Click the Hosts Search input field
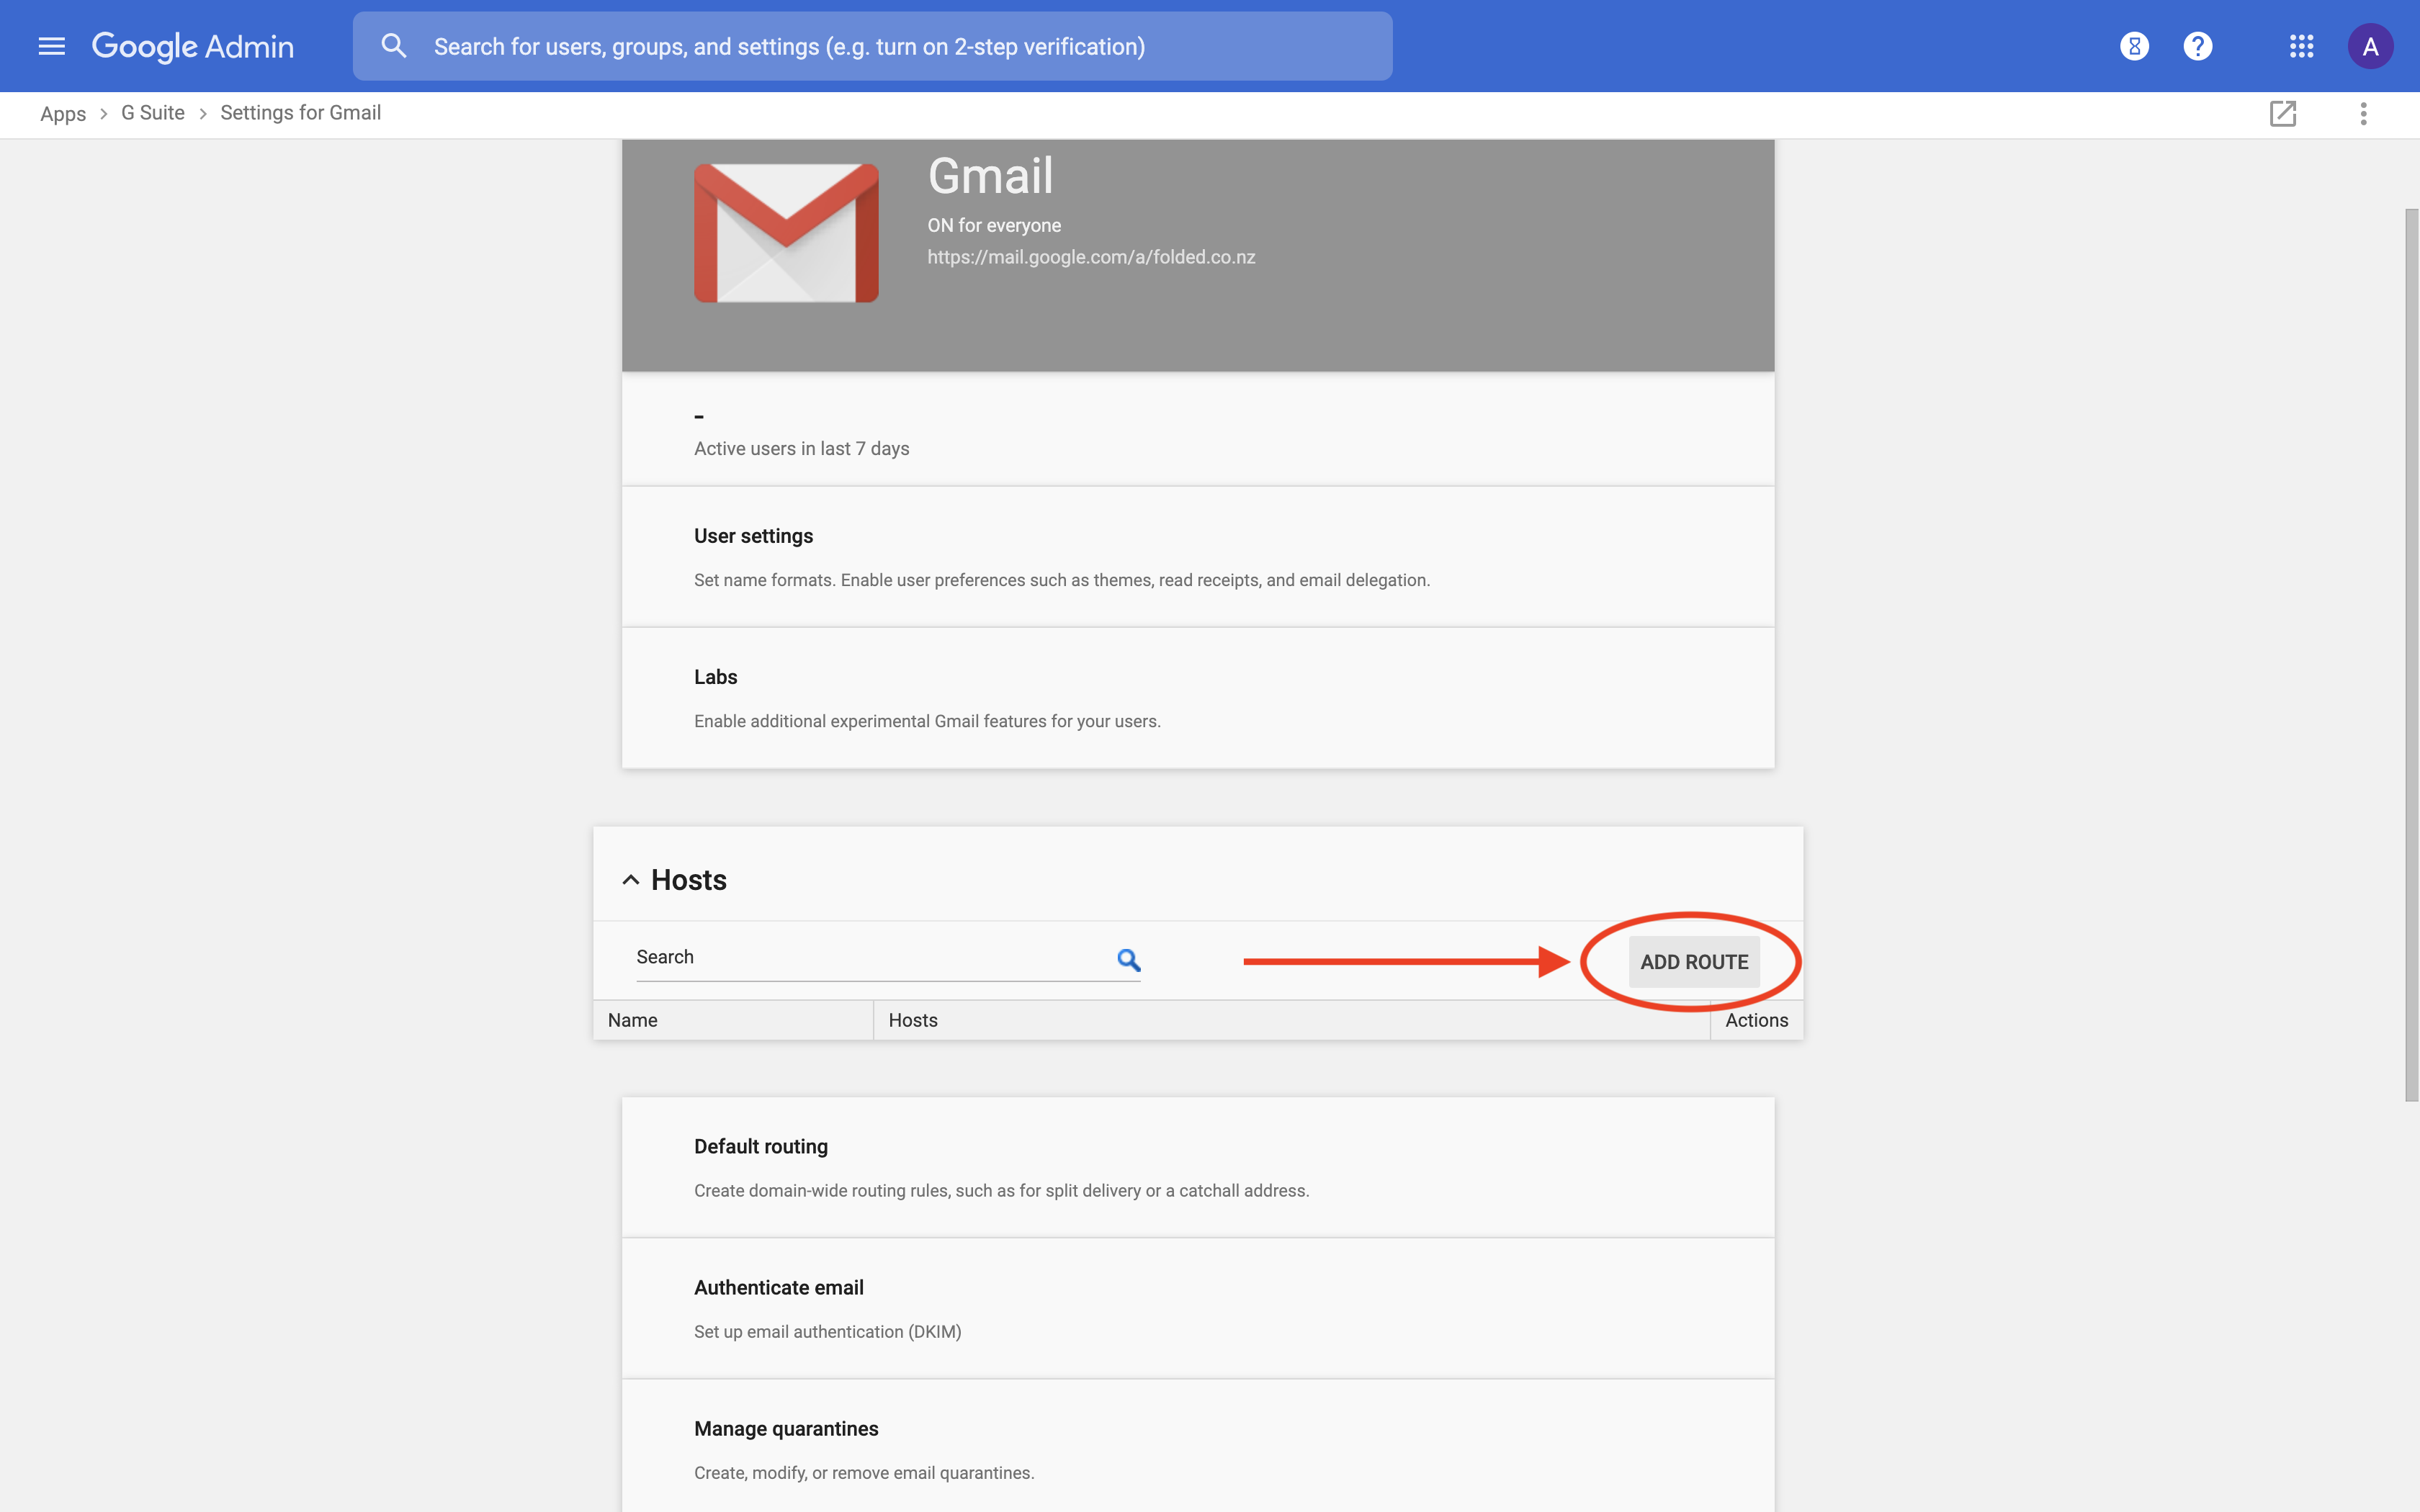Image resolution: width=2420 pixels, height=1512 pixels. click(x=870, y=958)
